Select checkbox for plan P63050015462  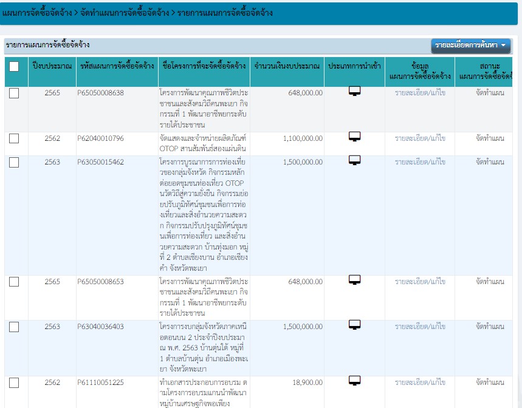pos(14,162)
